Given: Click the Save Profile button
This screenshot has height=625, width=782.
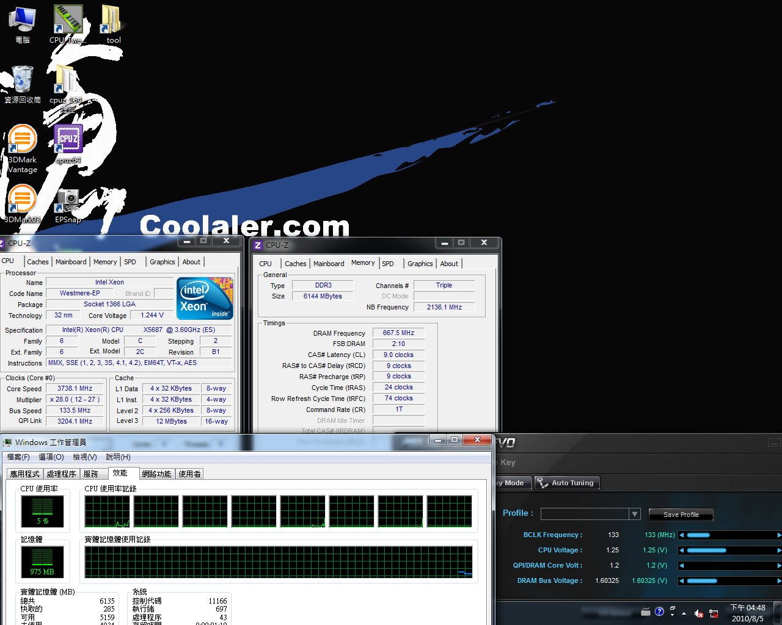Looking at the screenshot, I should [681, 515].
